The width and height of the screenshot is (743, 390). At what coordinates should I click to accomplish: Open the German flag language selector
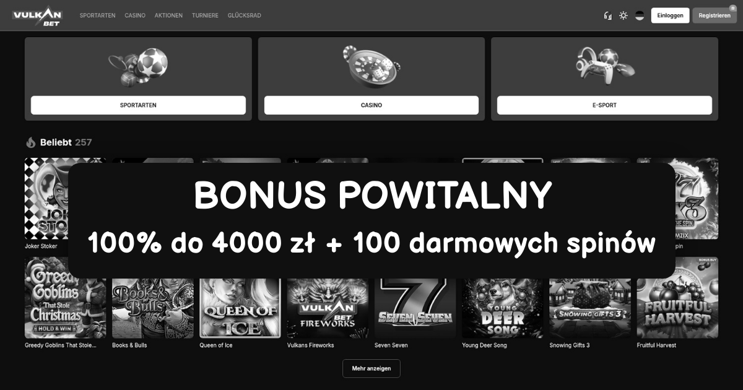(x=640, y=15)
